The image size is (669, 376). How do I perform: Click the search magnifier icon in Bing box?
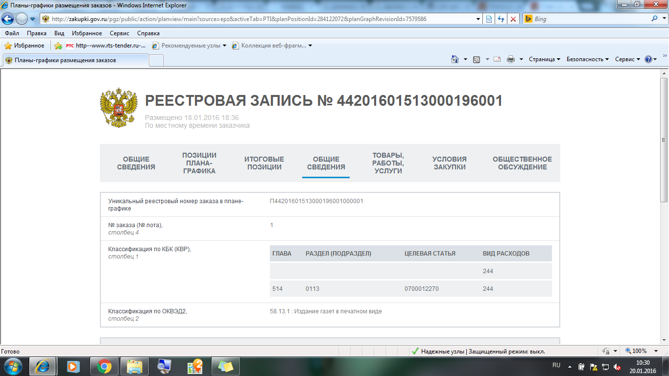pos(655,19)
